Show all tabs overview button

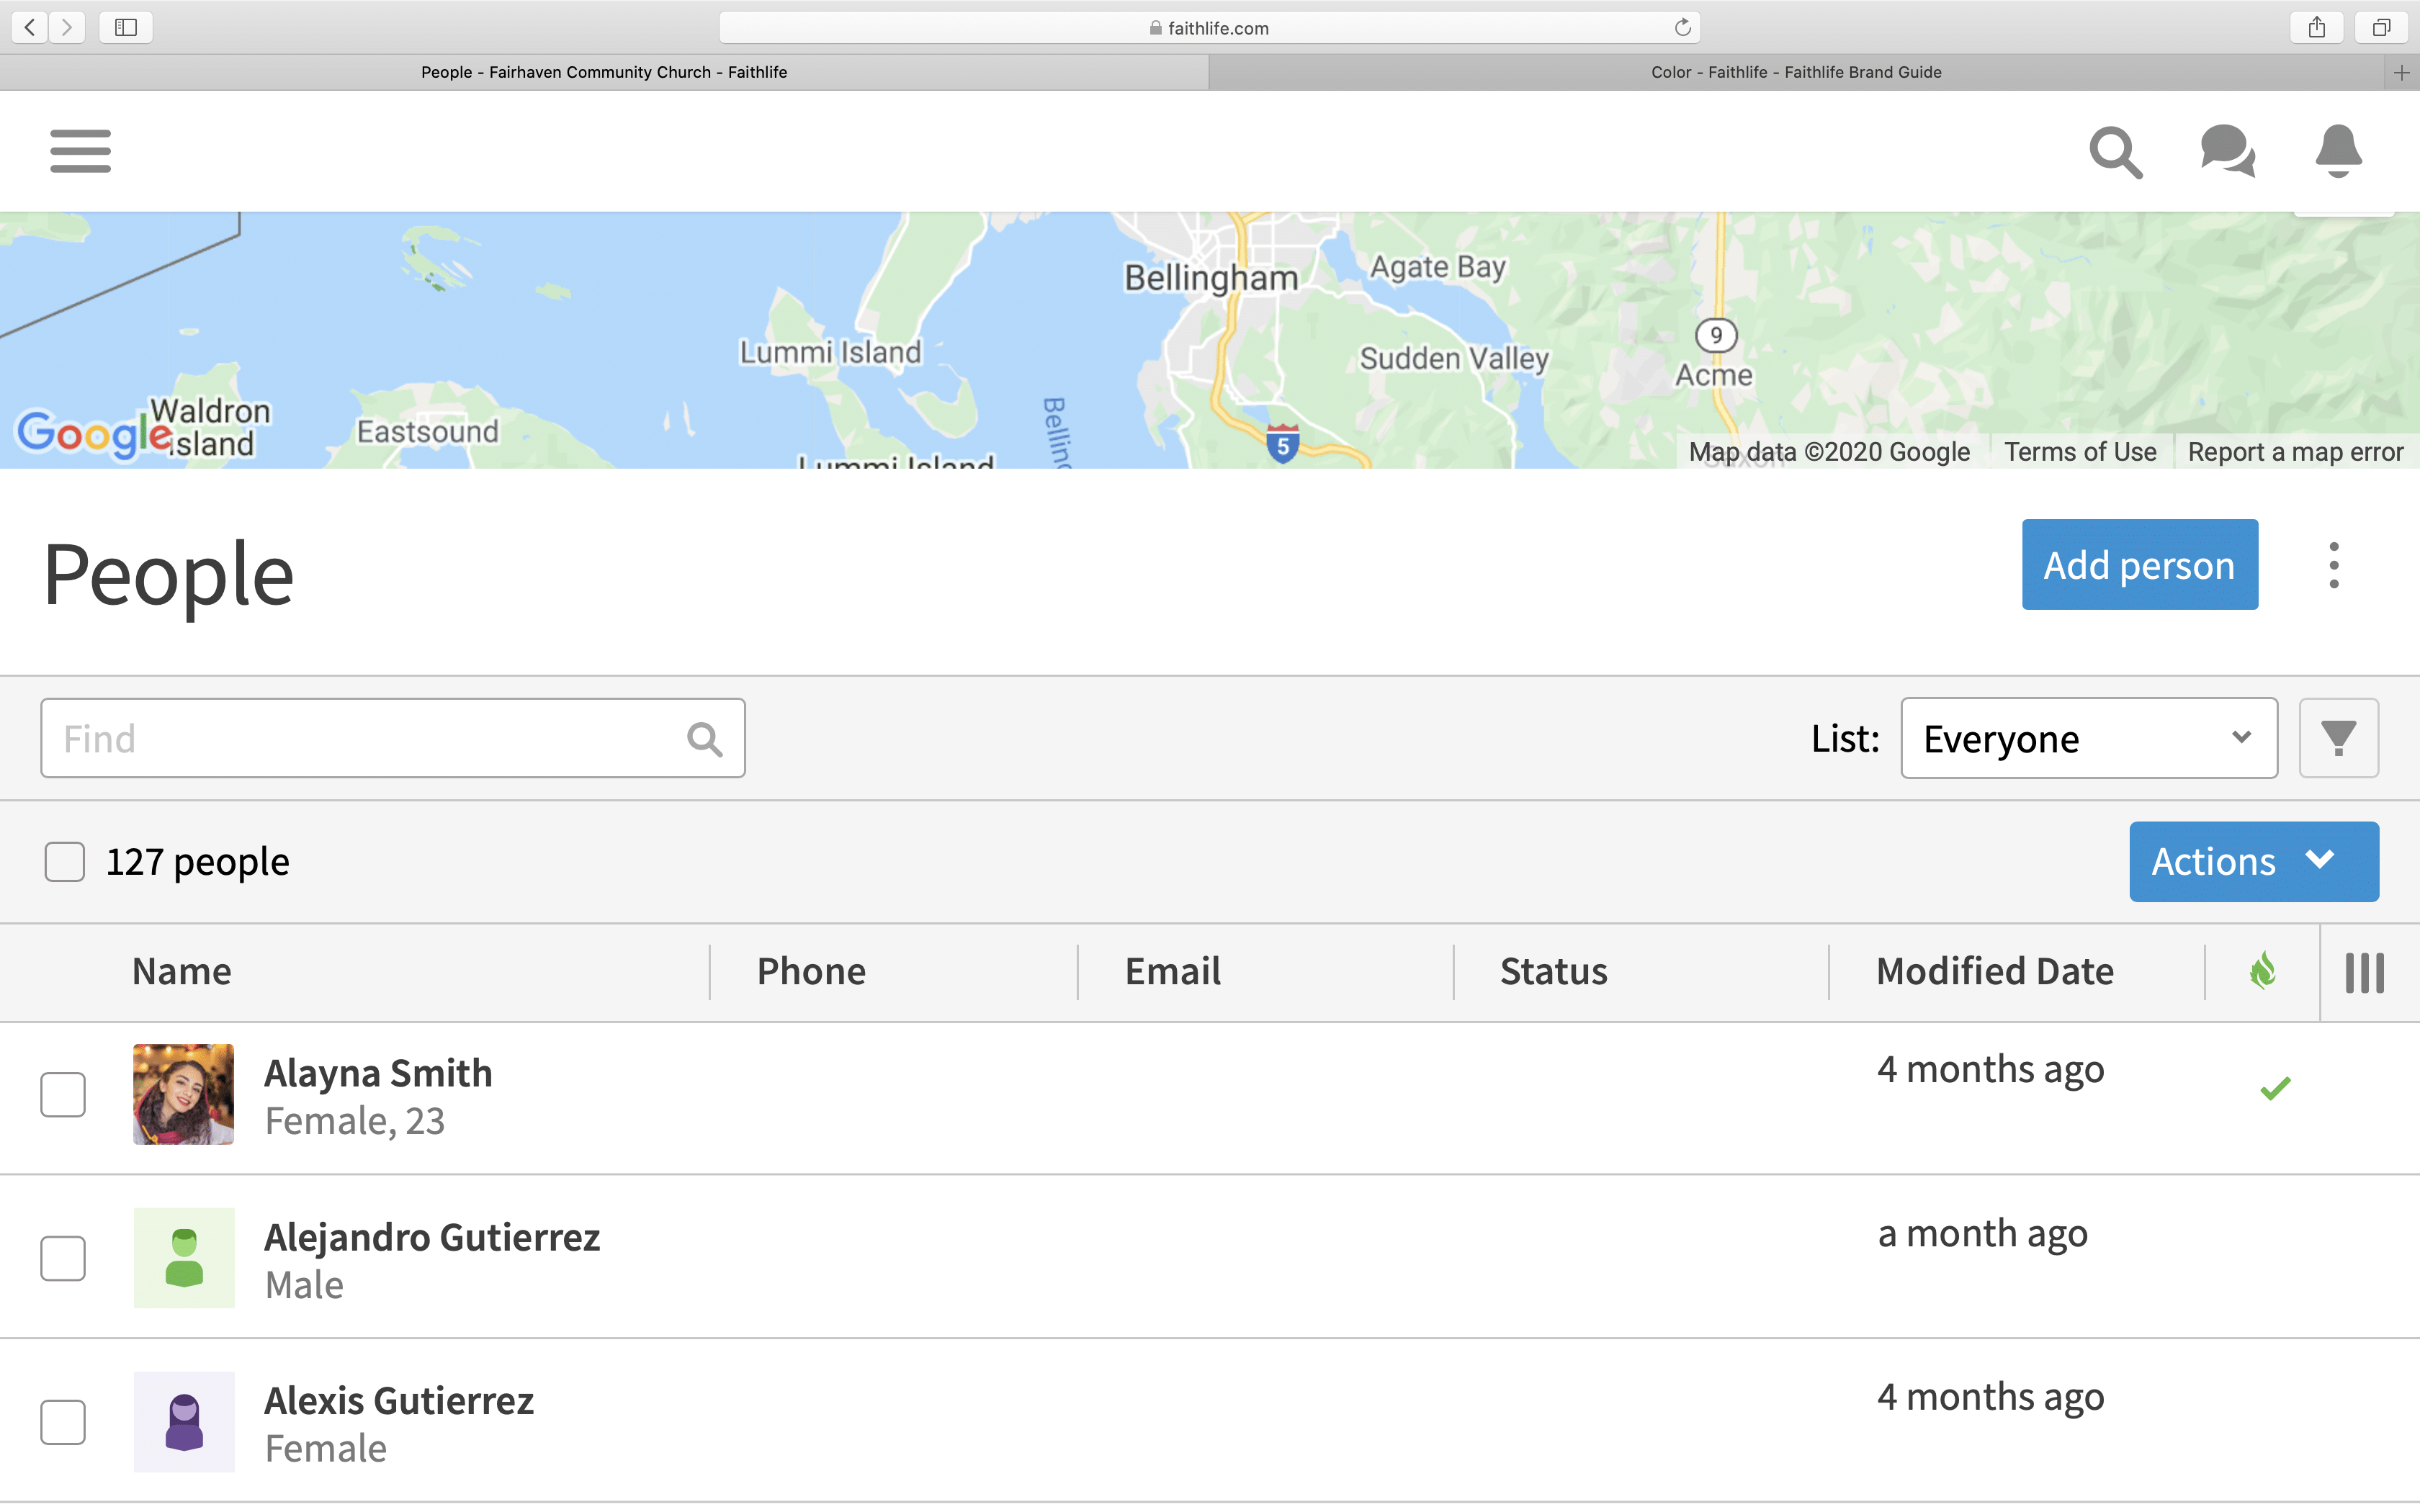[2381, 27]
